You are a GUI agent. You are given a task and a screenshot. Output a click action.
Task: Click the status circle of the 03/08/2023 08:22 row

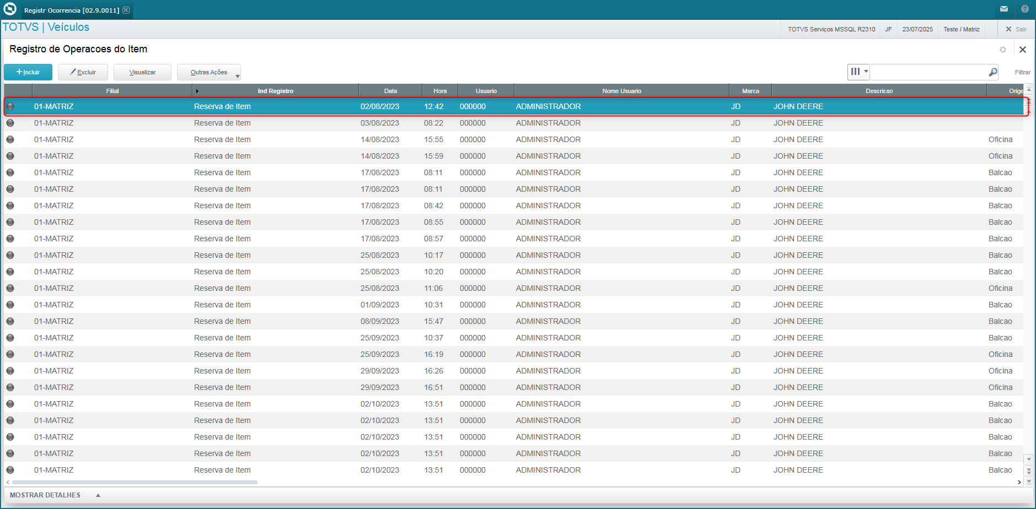coord(10,123)
